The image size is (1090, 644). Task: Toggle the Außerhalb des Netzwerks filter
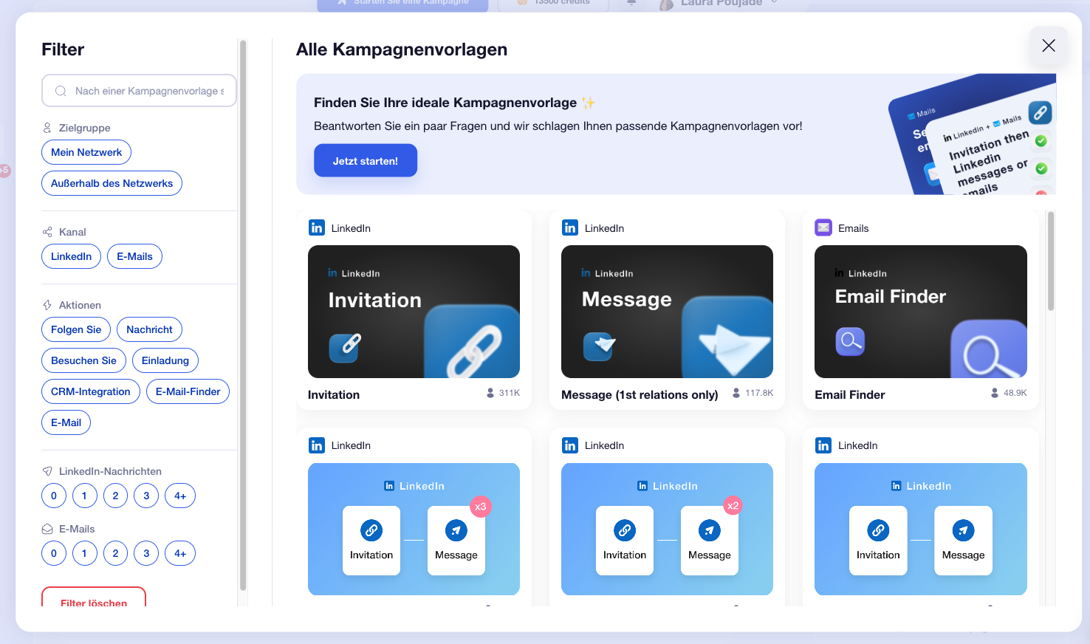click(x=112, y=183)
